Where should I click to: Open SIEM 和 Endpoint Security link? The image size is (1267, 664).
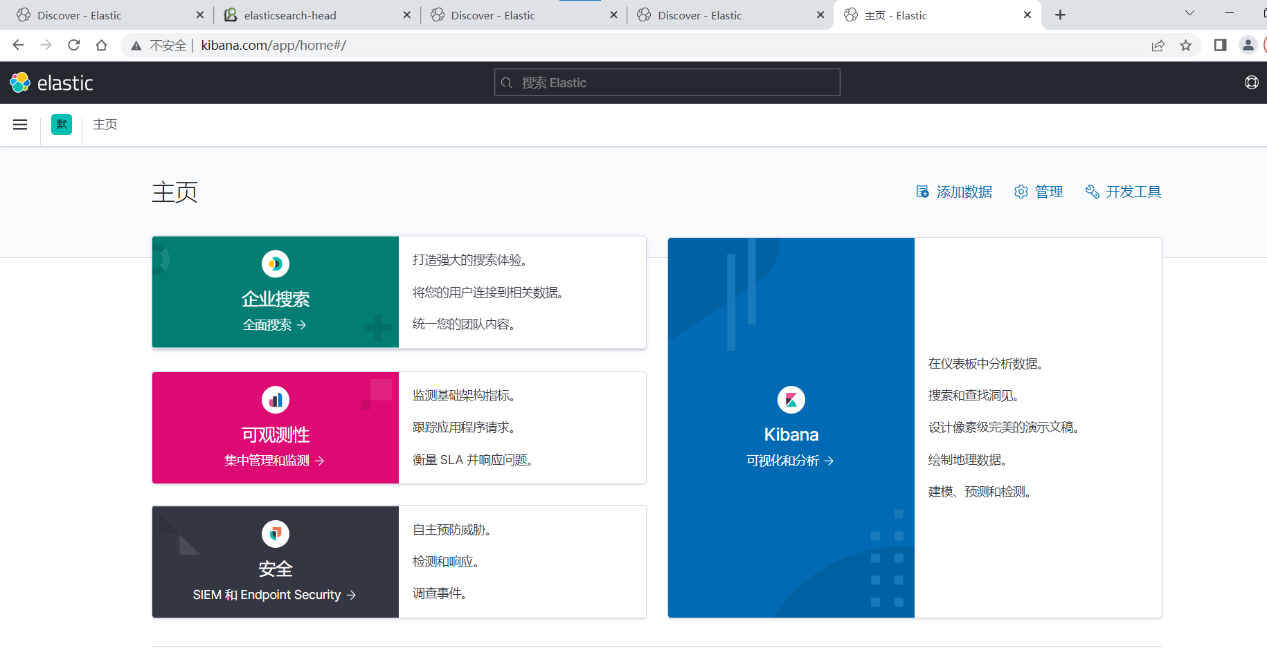(x=275, y=595)
